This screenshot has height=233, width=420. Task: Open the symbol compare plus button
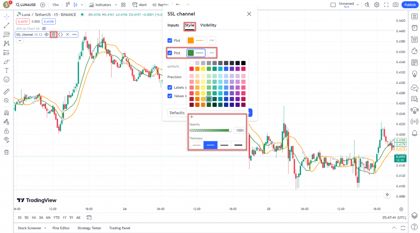(x=43, y=5)
